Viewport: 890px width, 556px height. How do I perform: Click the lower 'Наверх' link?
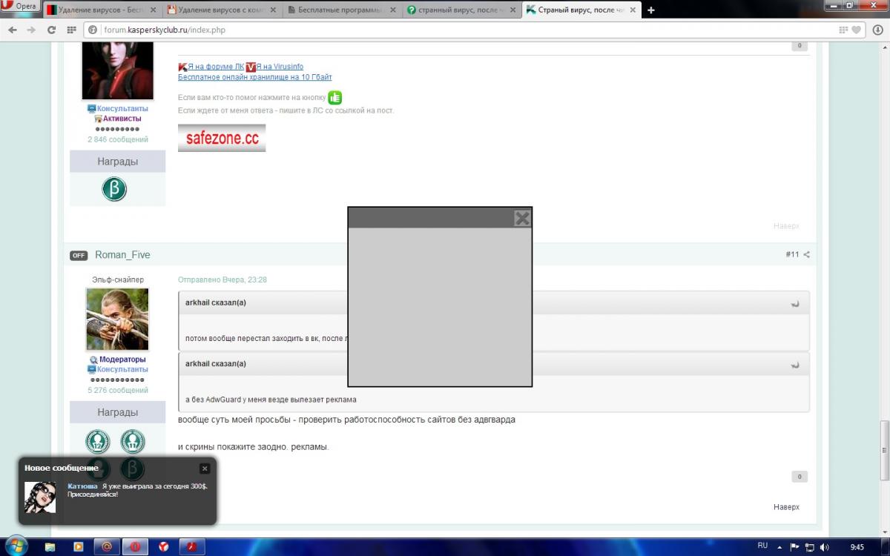[x=786, y=507]
